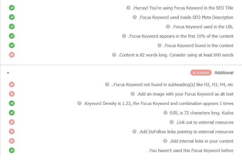Click help icon beside SEO Title message
Screen dimensions: 242x162
click(128, 8)
